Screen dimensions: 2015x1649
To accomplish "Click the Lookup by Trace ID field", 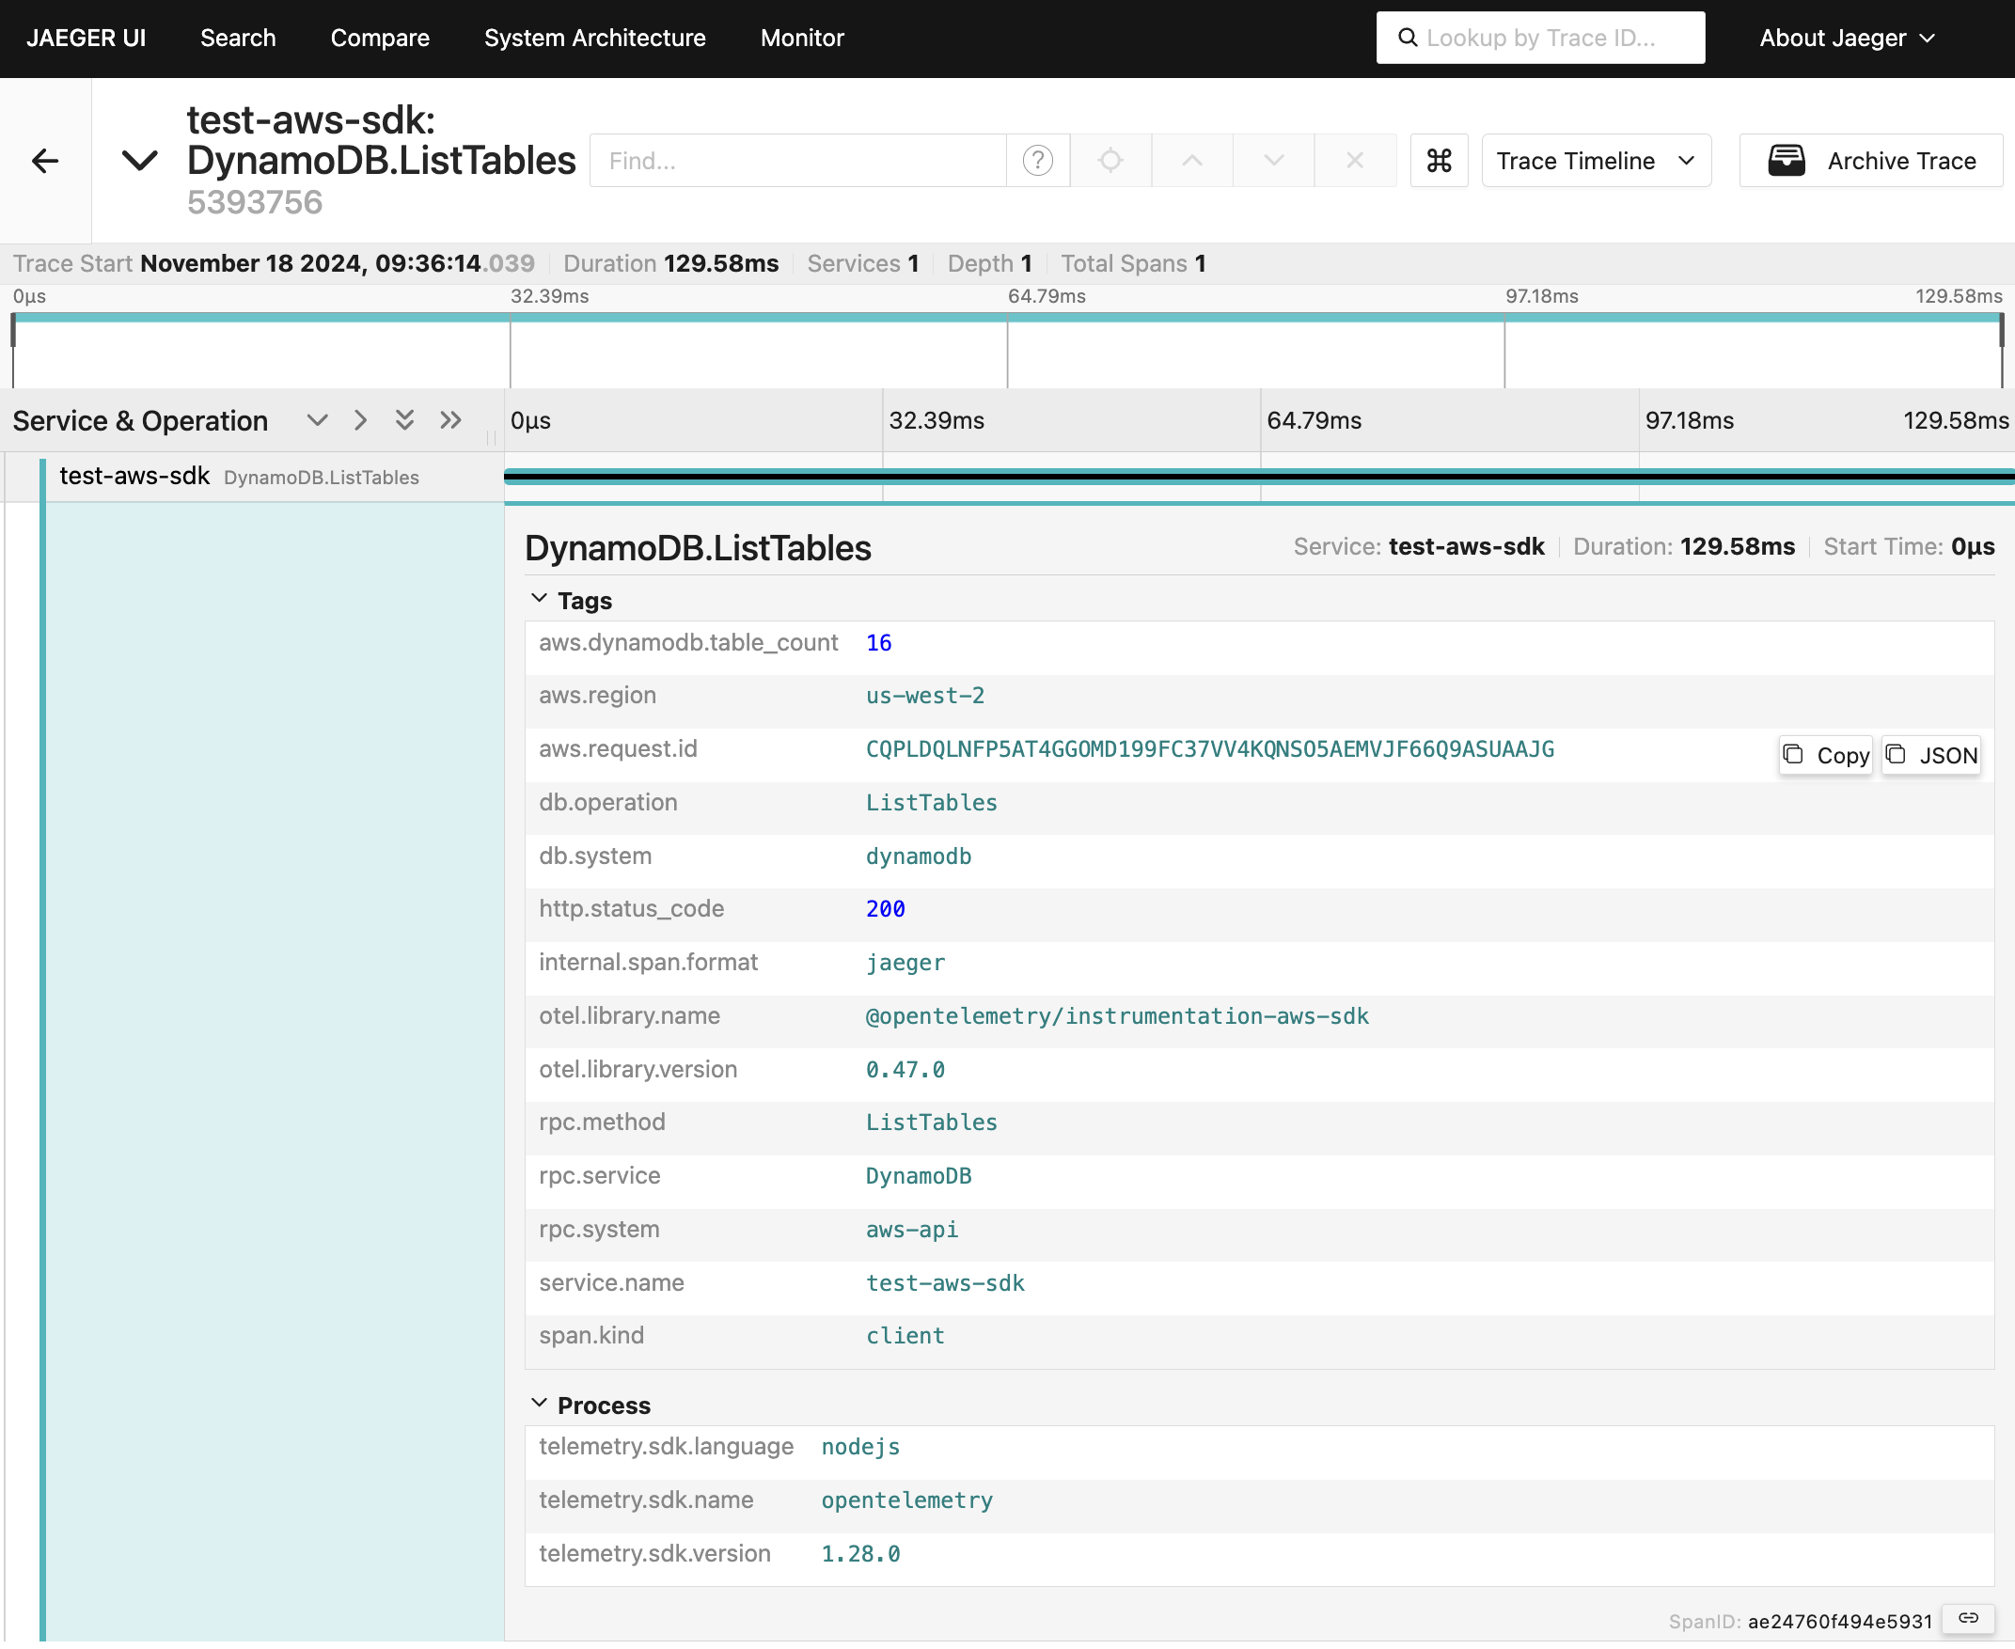I will (1540, 38).
